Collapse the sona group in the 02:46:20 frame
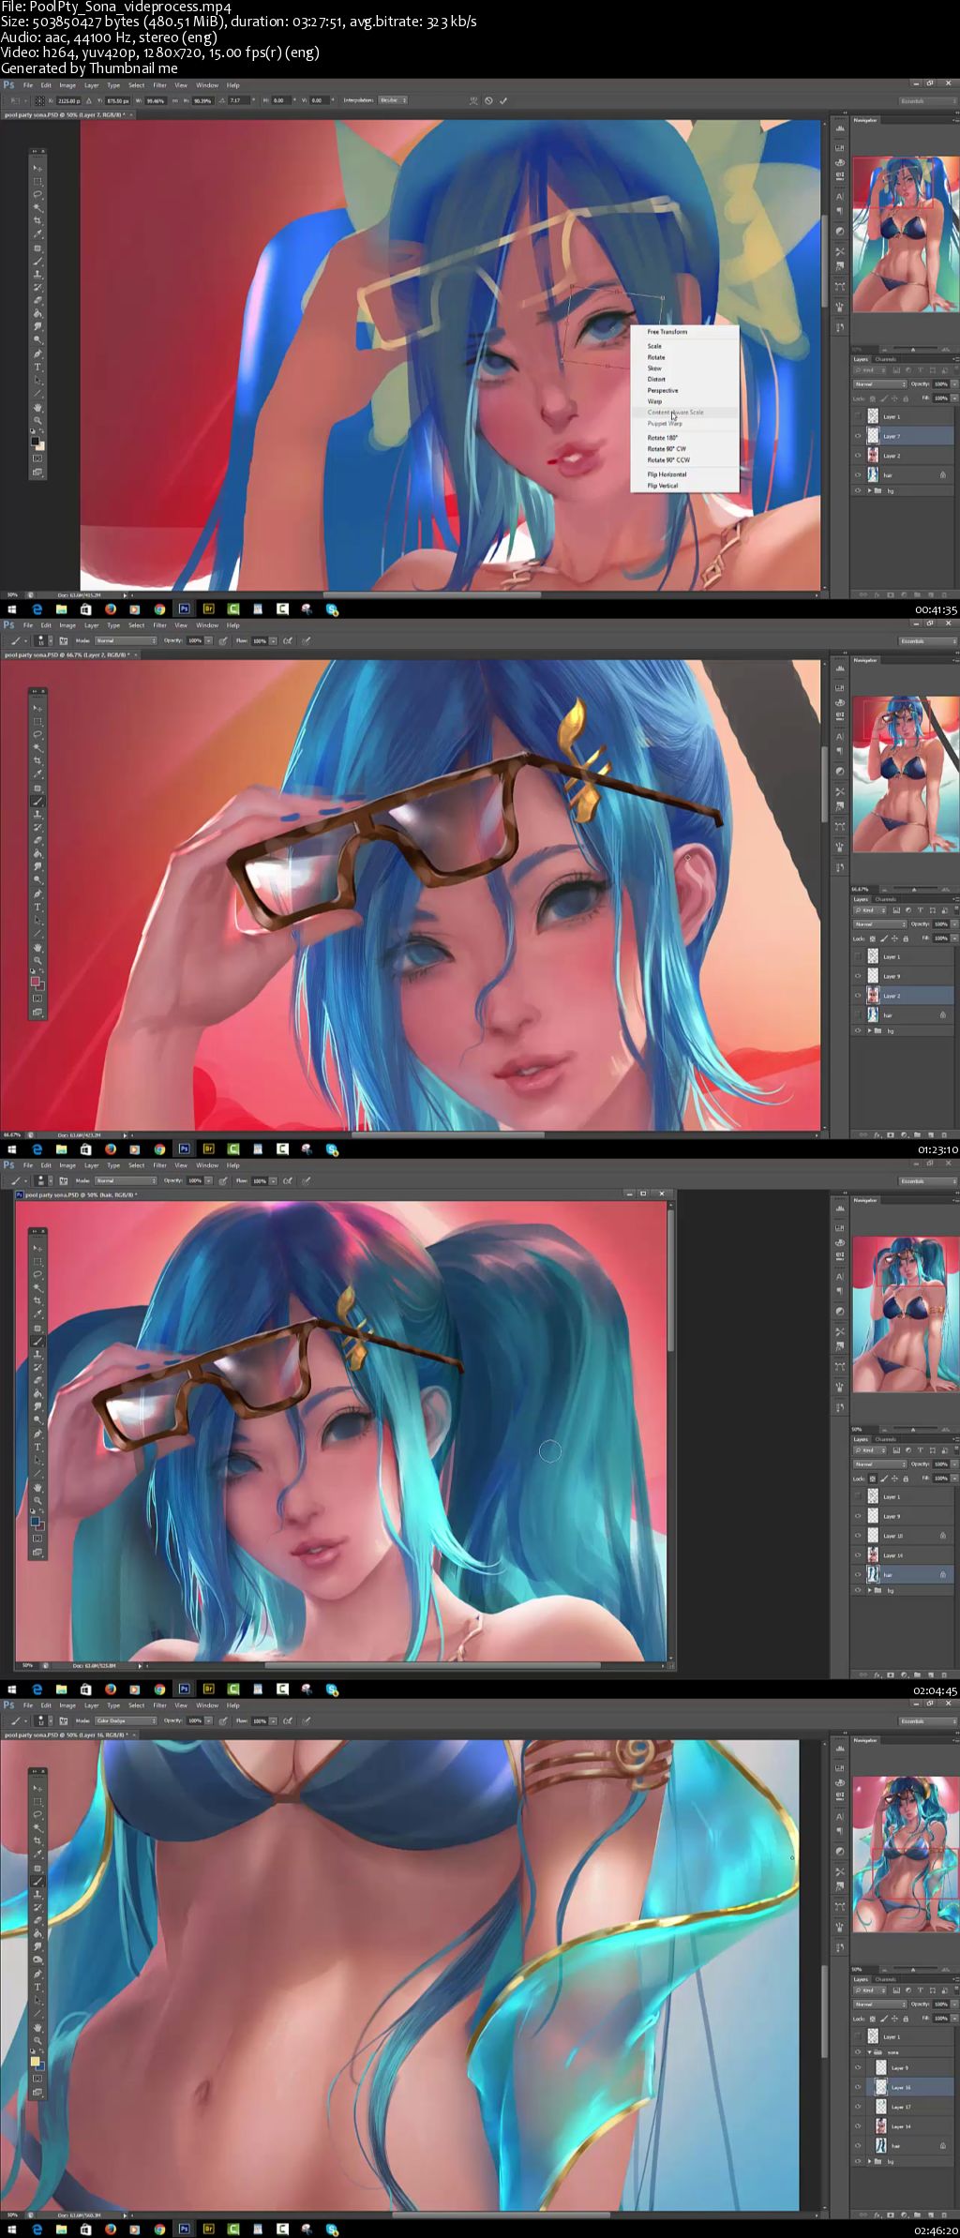The height and width of the screenshot is (2238, 960). pos(869,2052)
